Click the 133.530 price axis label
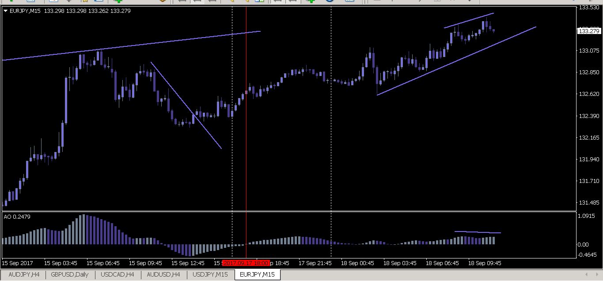The height and width of the screenshot is (281, 603). (x=588, y=8)
